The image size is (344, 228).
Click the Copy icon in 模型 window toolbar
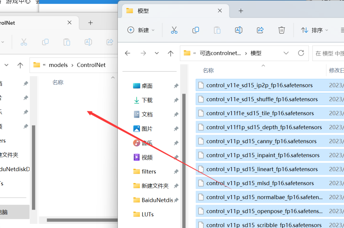pyautogui.click(x=196, y=30)
